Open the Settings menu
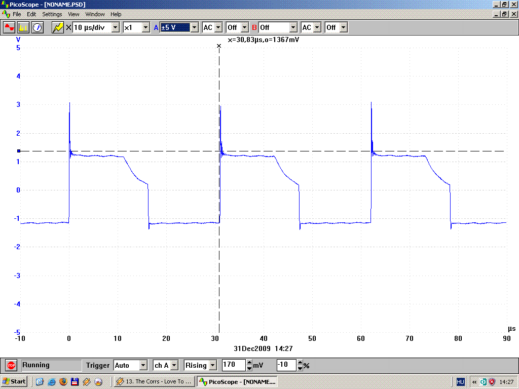Viewport: 519px width, 389px height. point(52,14)
